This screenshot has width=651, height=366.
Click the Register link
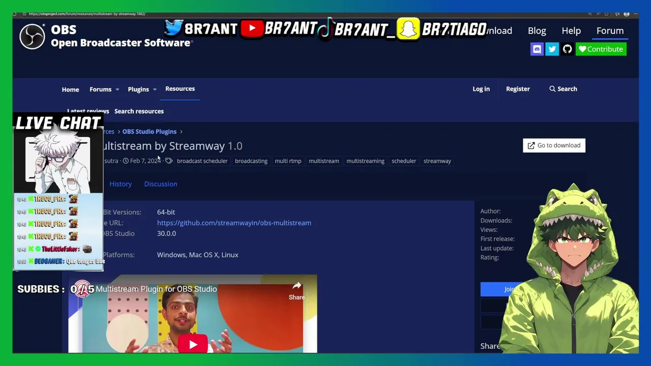tap(518, 89)
